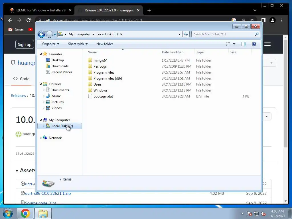This screenshot has height=219, width=292.
Task: Collapse the My Computer tree group
Action: pyautogui.click(x=41, y=120)
